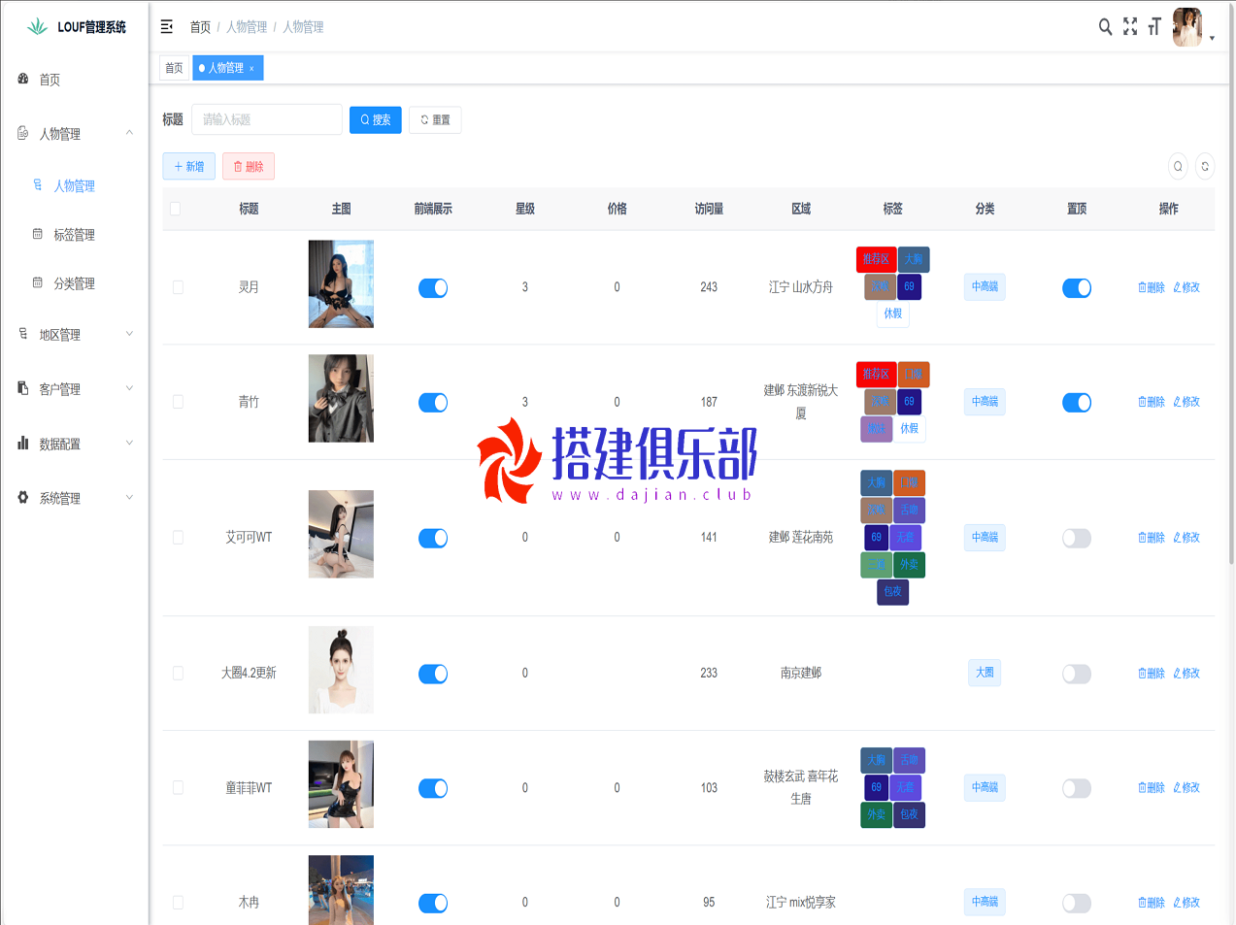Check the select-all checkbox in table header

[175, 209]
